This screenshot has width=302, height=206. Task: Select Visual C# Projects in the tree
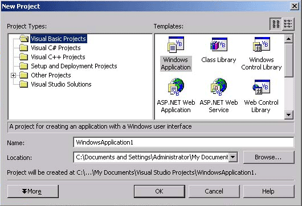[56, 48]
